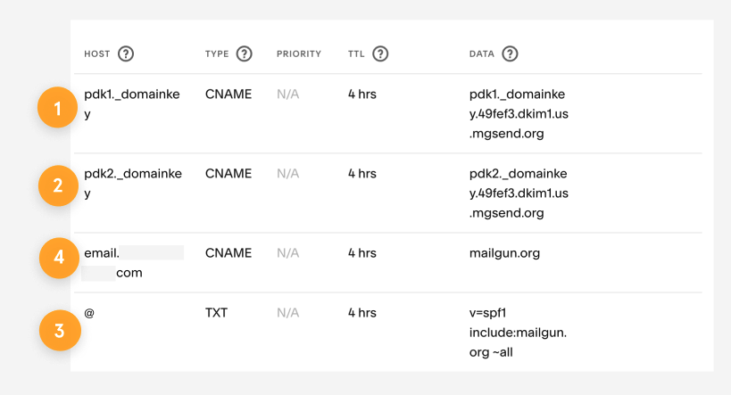Click the orange number 2 badge
Viewport: 731px width, 395px height.
pyautogui.click(x=59, y=186)
